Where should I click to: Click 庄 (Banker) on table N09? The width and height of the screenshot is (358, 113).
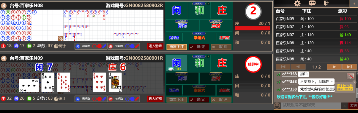tap(222, 63)
